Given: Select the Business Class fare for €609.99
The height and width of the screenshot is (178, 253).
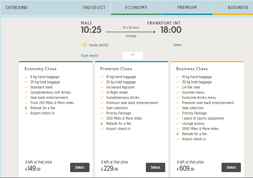Looking at the screenshot, I should pos(231,167).
